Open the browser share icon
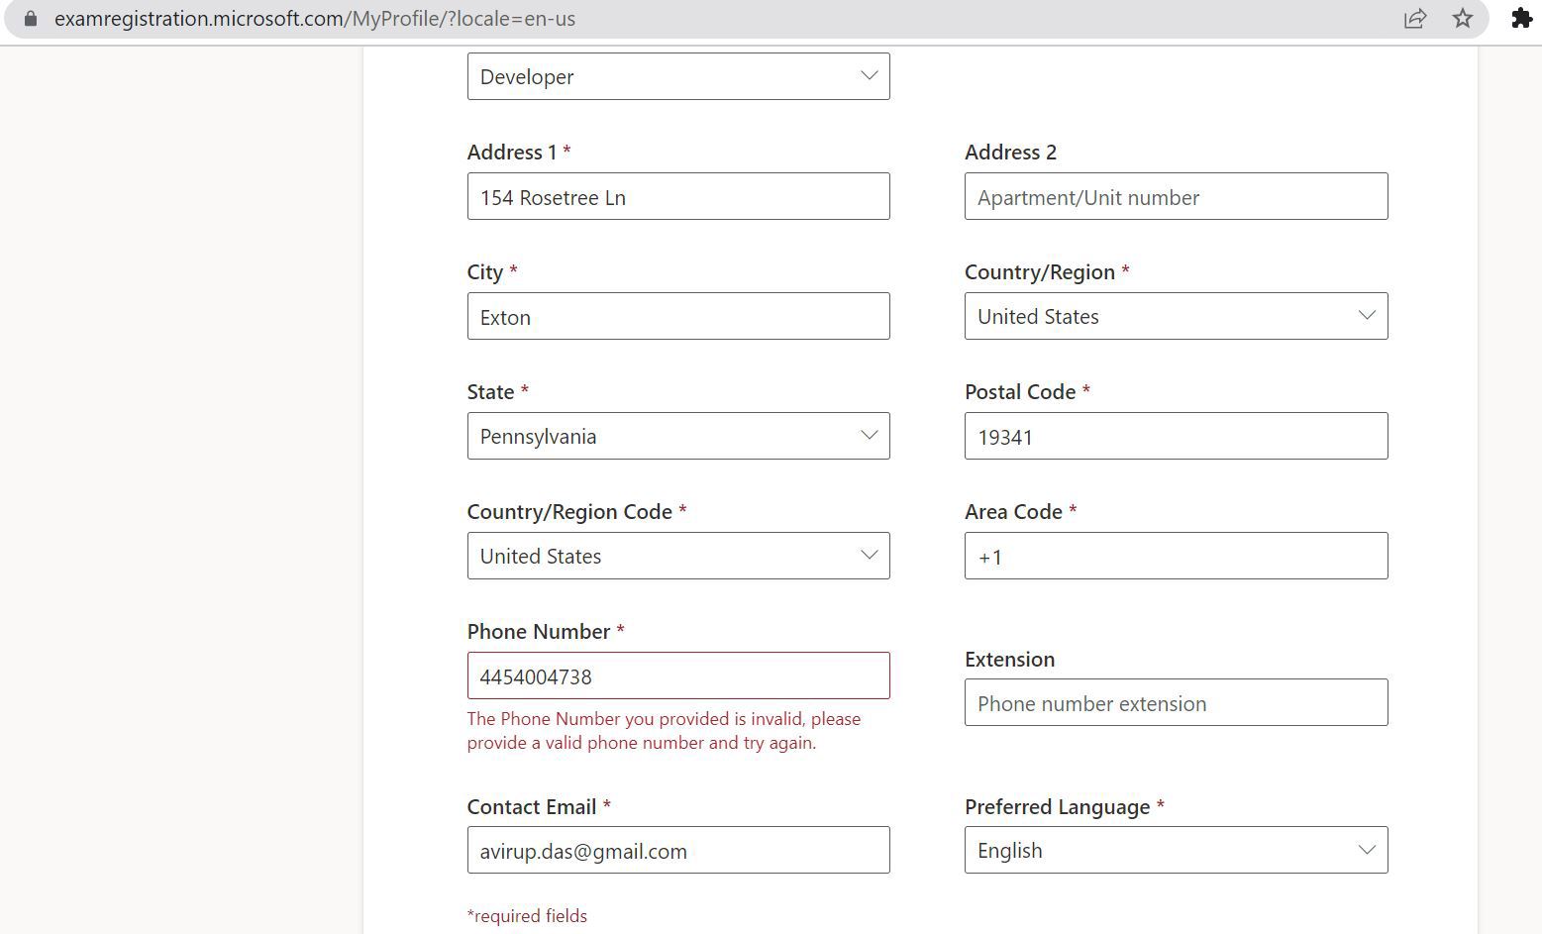1542x934 pixels. tap(1415, 18)
